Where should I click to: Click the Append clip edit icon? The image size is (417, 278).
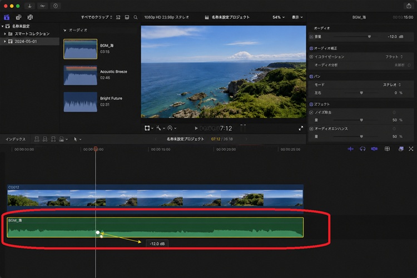pos(53,139)
